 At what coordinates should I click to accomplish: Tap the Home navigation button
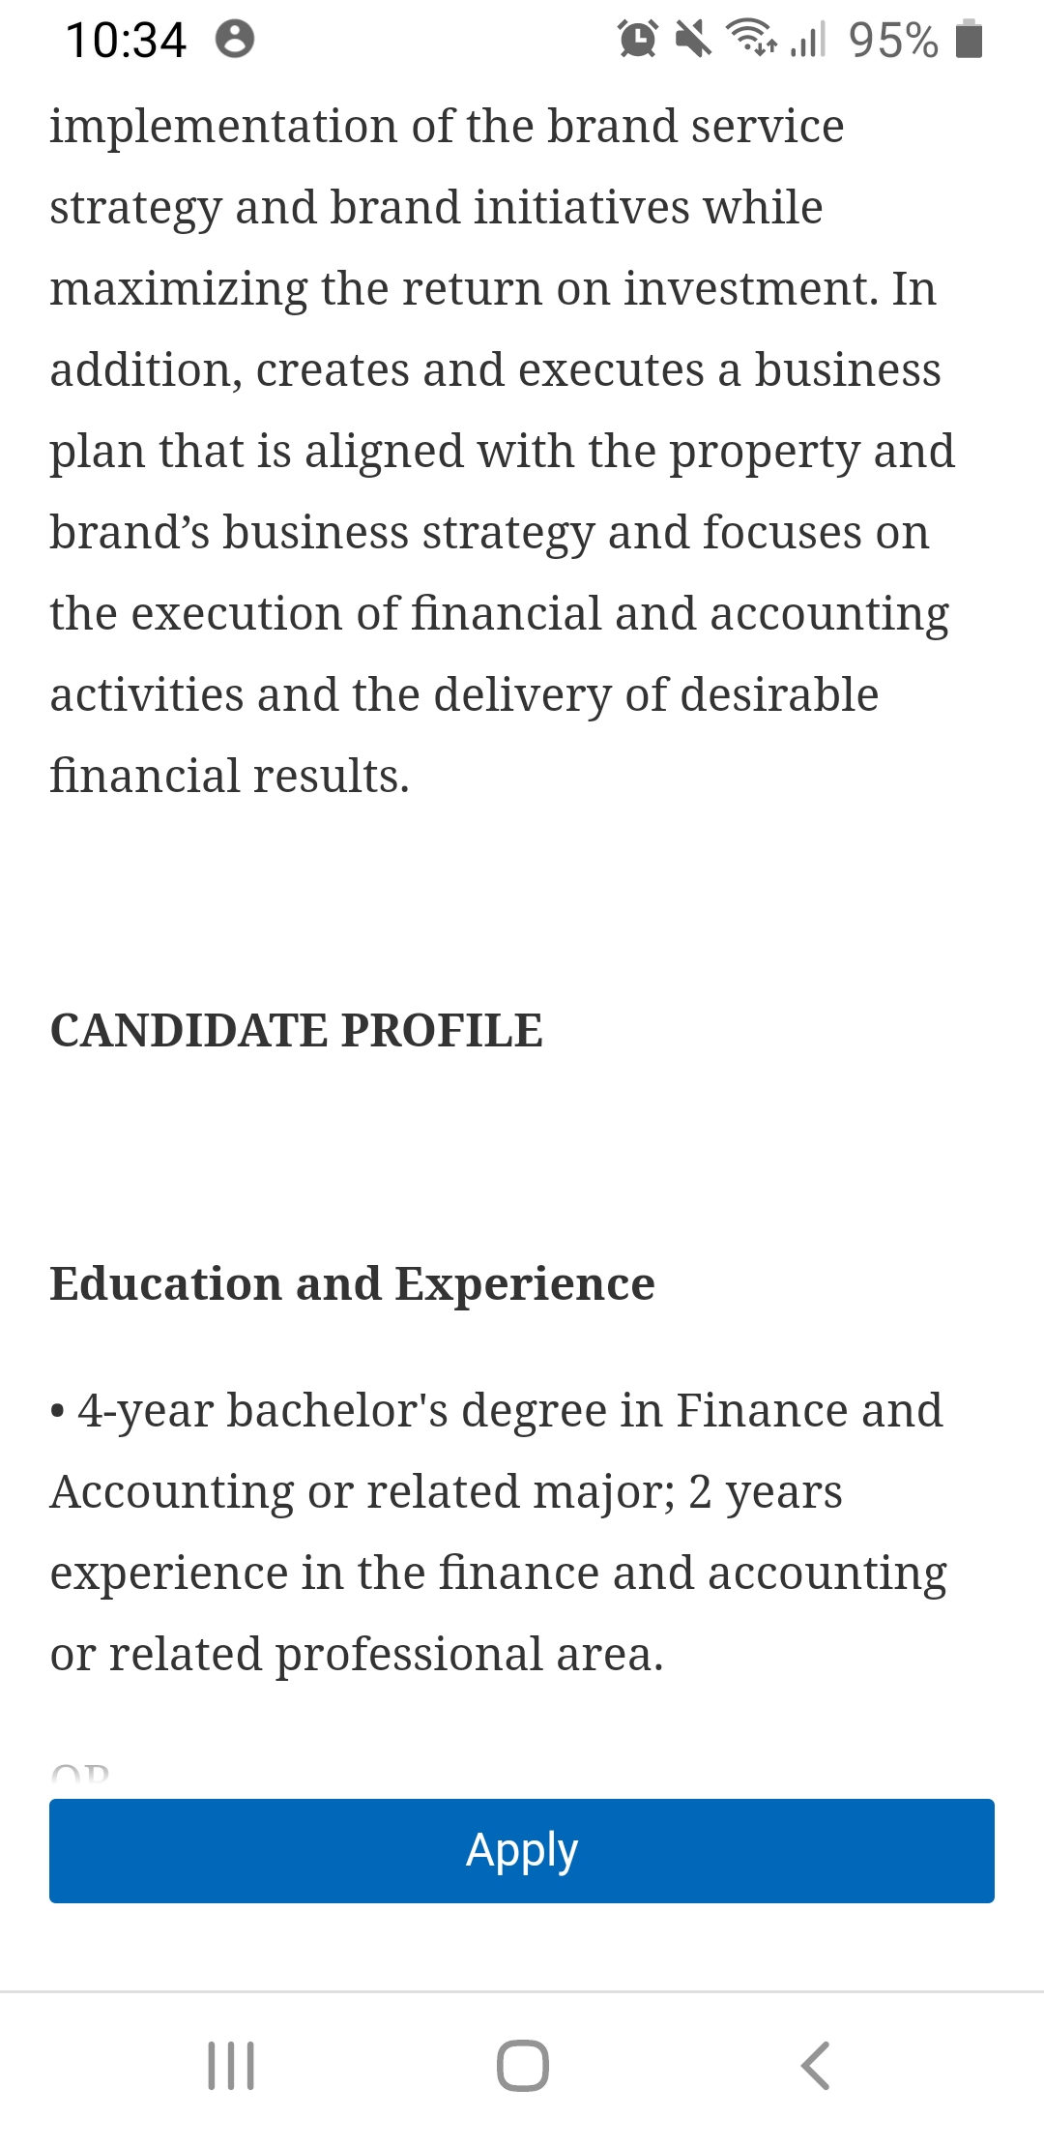click(522, 2066)
